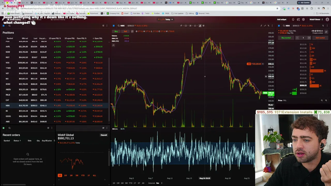Screen dimensions: 331x186
Task: Open the rectangle drawing tool dropdown on the chart
Action: [x=186, y=26]
